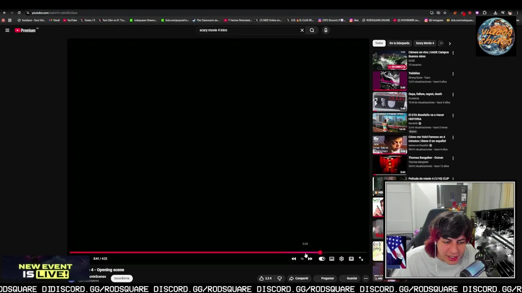
Task: Open 'The Classrooms' bookmark
Action: [206, 20]
